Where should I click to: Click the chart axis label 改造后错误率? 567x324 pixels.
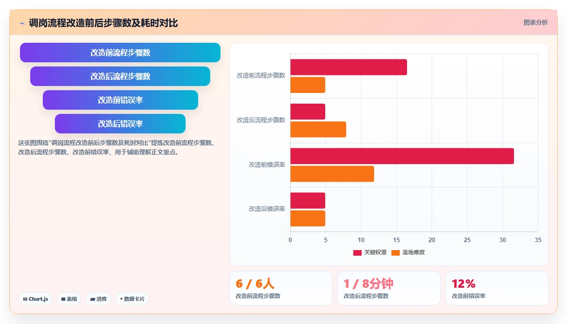point(267,209)
